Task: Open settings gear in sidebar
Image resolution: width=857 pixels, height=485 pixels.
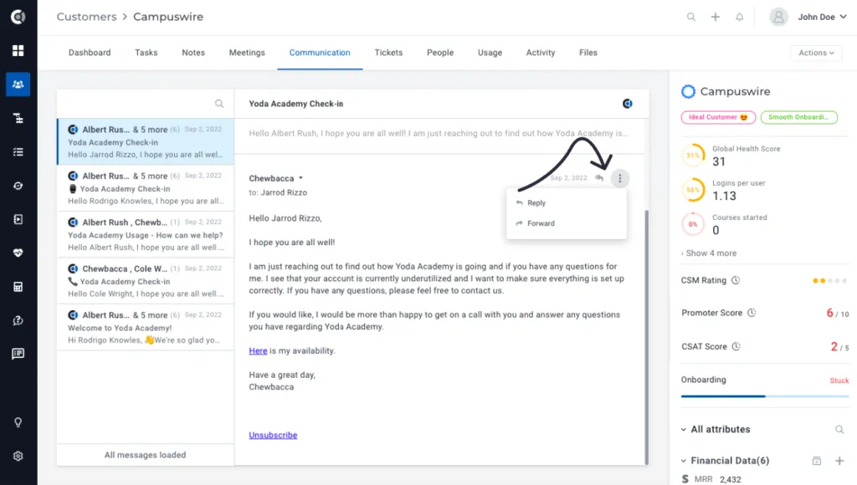Action: coord(18,456)
